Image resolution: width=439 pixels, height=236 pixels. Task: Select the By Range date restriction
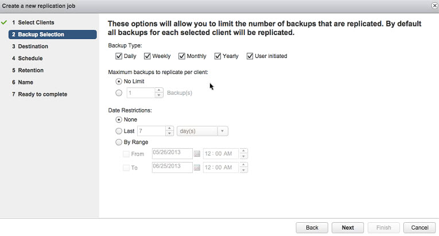pyautogui.click(x=119, y=142)
